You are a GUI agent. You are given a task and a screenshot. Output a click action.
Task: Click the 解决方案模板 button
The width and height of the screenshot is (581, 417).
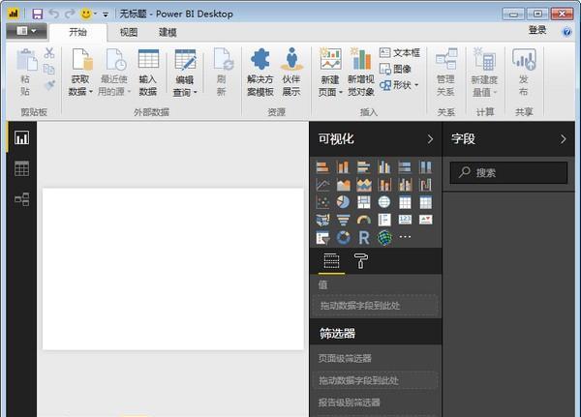point(260,73)
